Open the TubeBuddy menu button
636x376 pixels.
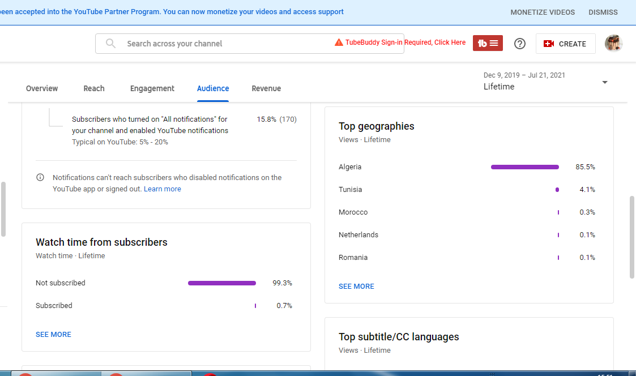click(488, 43)
